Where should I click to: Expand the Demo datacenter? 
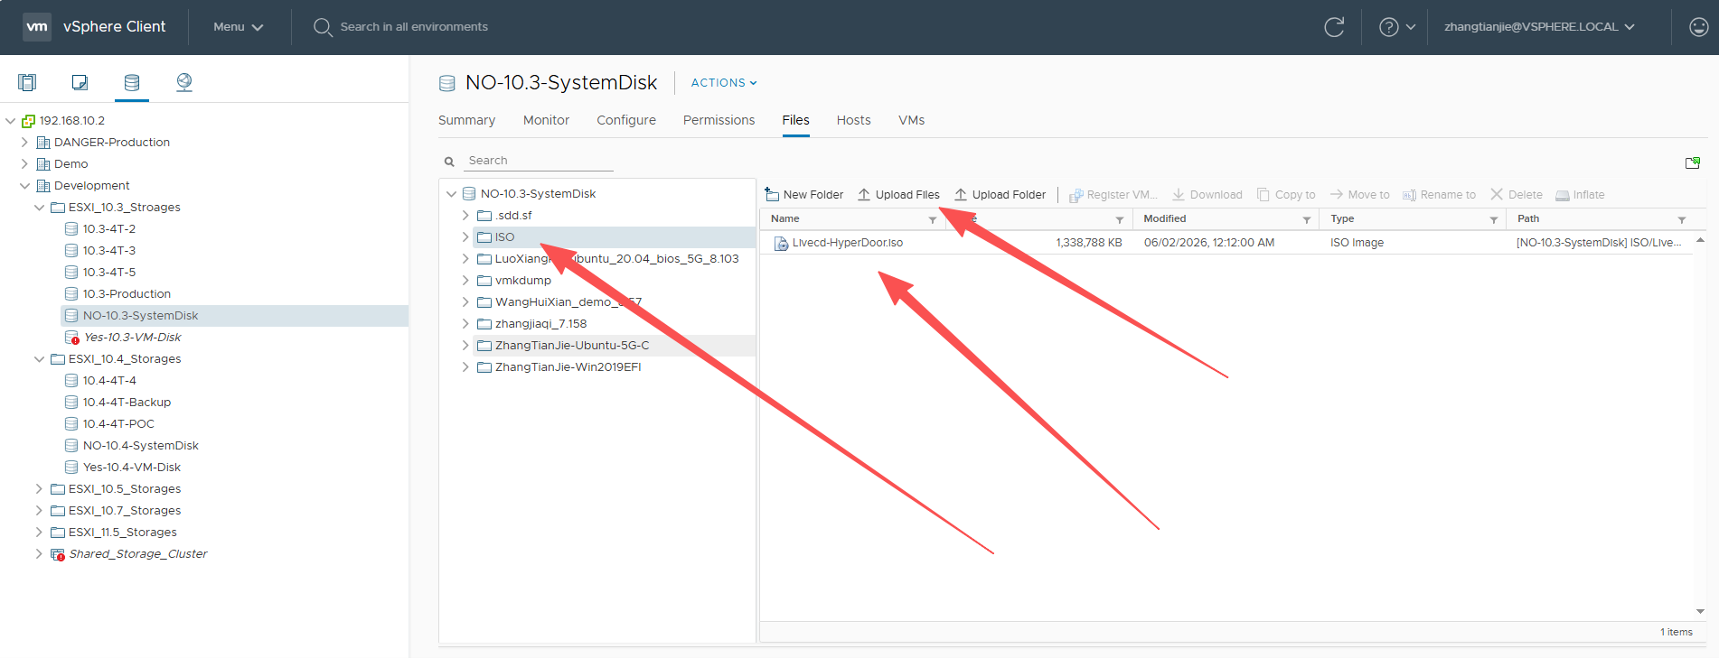pyautogui.click(x=24, y=163)
